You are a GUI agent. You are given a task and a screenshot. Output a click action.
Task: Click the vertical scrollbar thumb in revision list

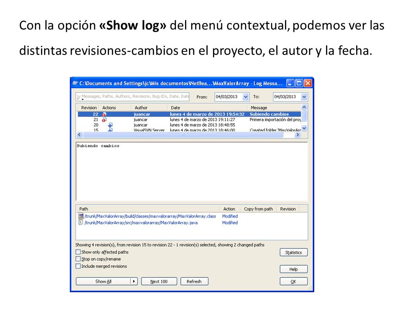(304, 116)
